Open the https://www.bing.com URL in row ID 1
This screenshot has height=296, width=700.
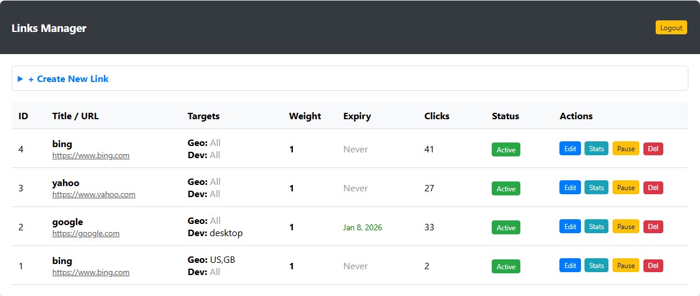point(91,272)
